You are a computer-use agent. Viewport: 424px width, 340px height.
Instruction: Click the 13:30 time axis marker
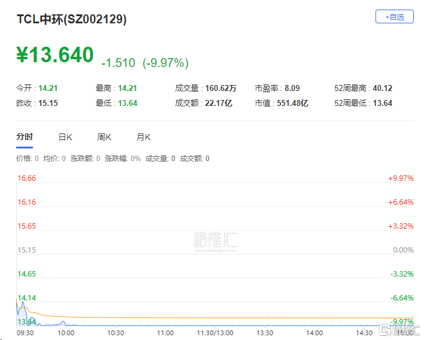[x=265, y=333]
